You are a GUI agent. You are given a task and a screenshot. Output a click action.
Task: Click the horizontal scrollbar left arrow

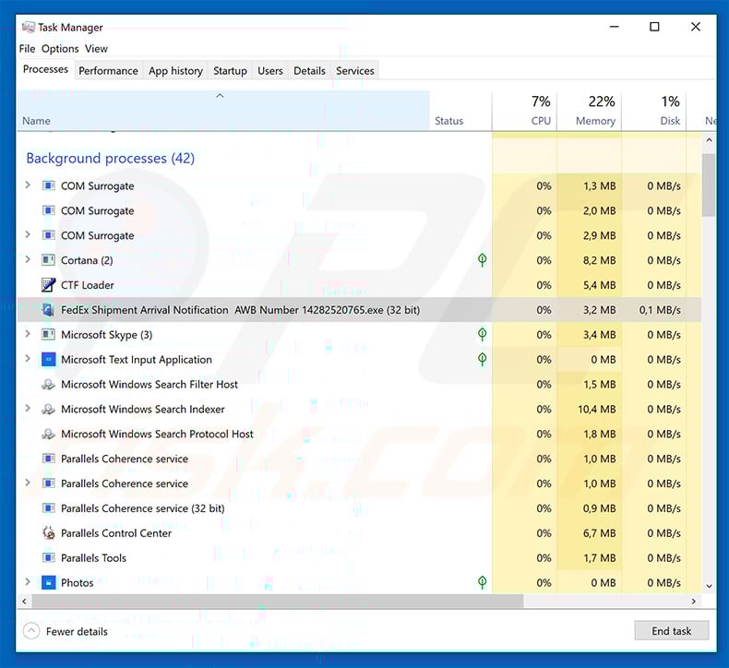[24, 601]
